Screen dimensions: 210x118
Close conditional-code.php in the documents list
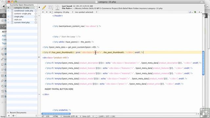(36, 11)
